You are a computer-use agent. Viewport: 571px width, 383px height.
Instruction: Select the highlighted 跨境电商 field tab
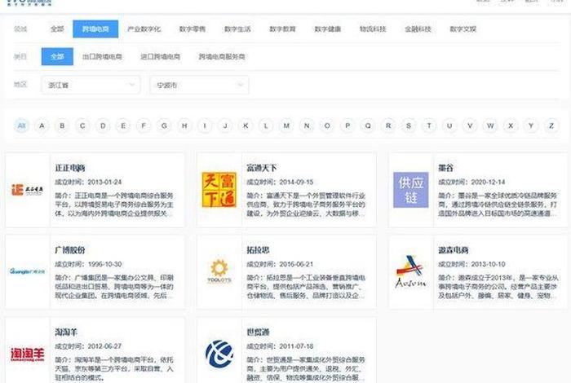click(95, 29)
